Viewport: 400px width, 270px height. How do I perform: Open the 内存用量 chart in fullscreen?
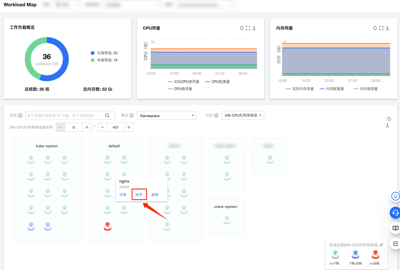pos(381,28)
